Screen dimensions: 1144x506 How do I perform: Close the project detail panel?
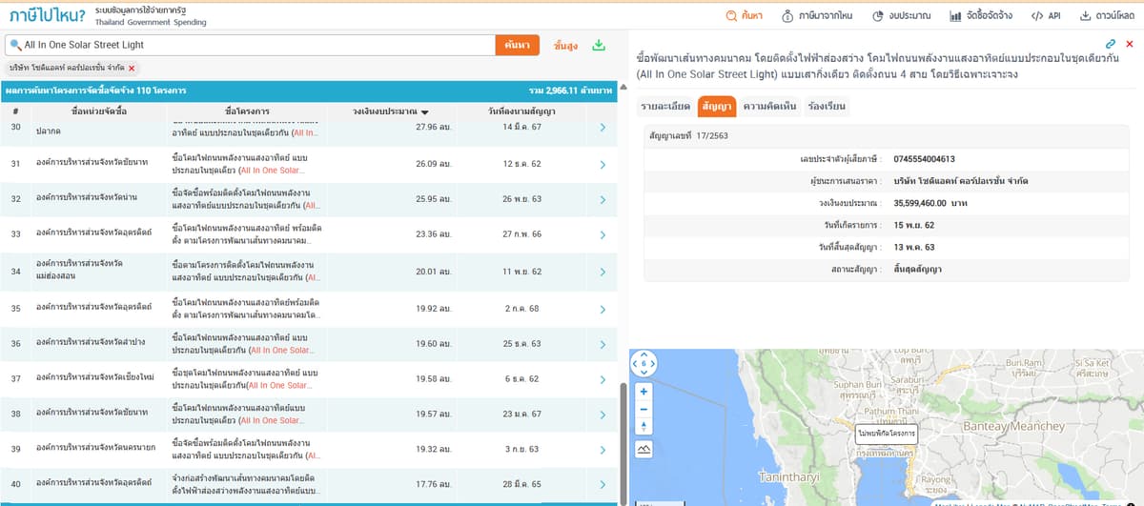coord(1130,44)
